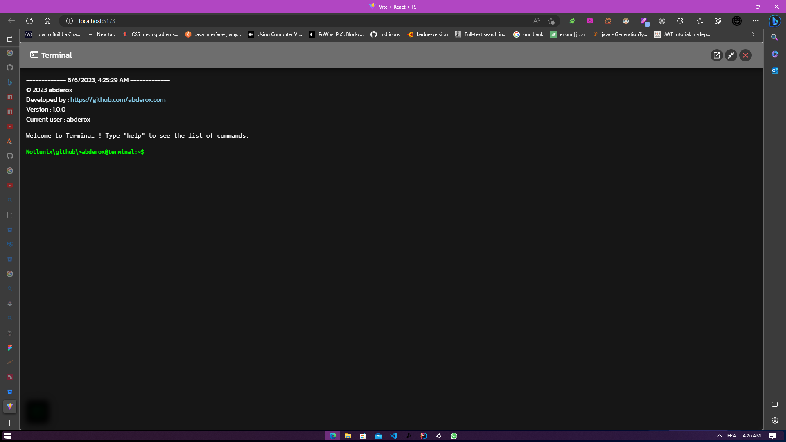Change the FRA input language
Viewport: 786px width, 442px height.
pyautogui.click(x=732, y=436)
